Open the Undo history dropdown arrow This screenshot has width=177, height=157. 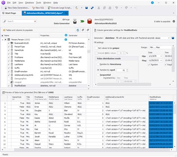[121, 8]
